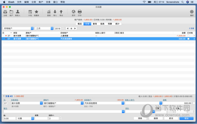197x124 pixels.
Task: Open the 收款人/发行 payee dropdown
Action: point(143,103)
